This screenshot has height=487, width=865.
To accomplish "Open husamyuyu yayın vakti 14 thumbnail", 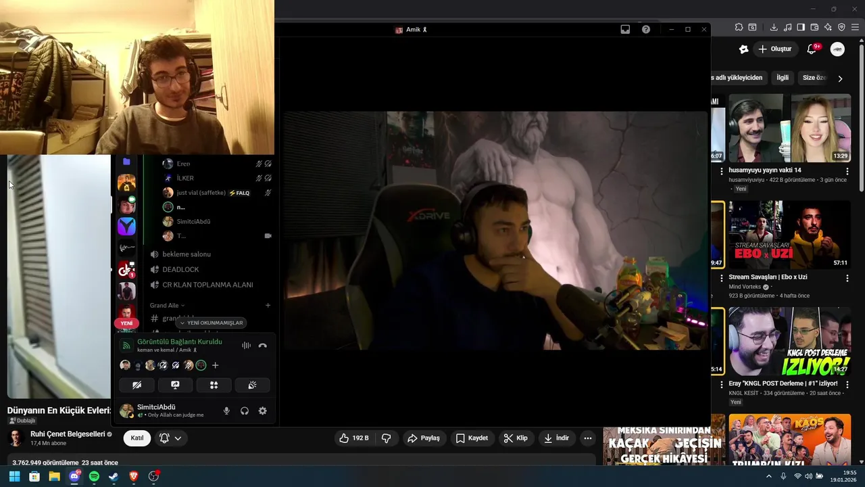I will pyautogui.click(x=789, y=128).
